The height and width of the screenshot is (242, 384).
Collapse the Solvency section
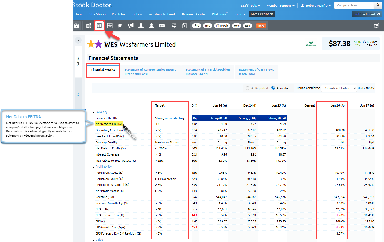[93, 112]
